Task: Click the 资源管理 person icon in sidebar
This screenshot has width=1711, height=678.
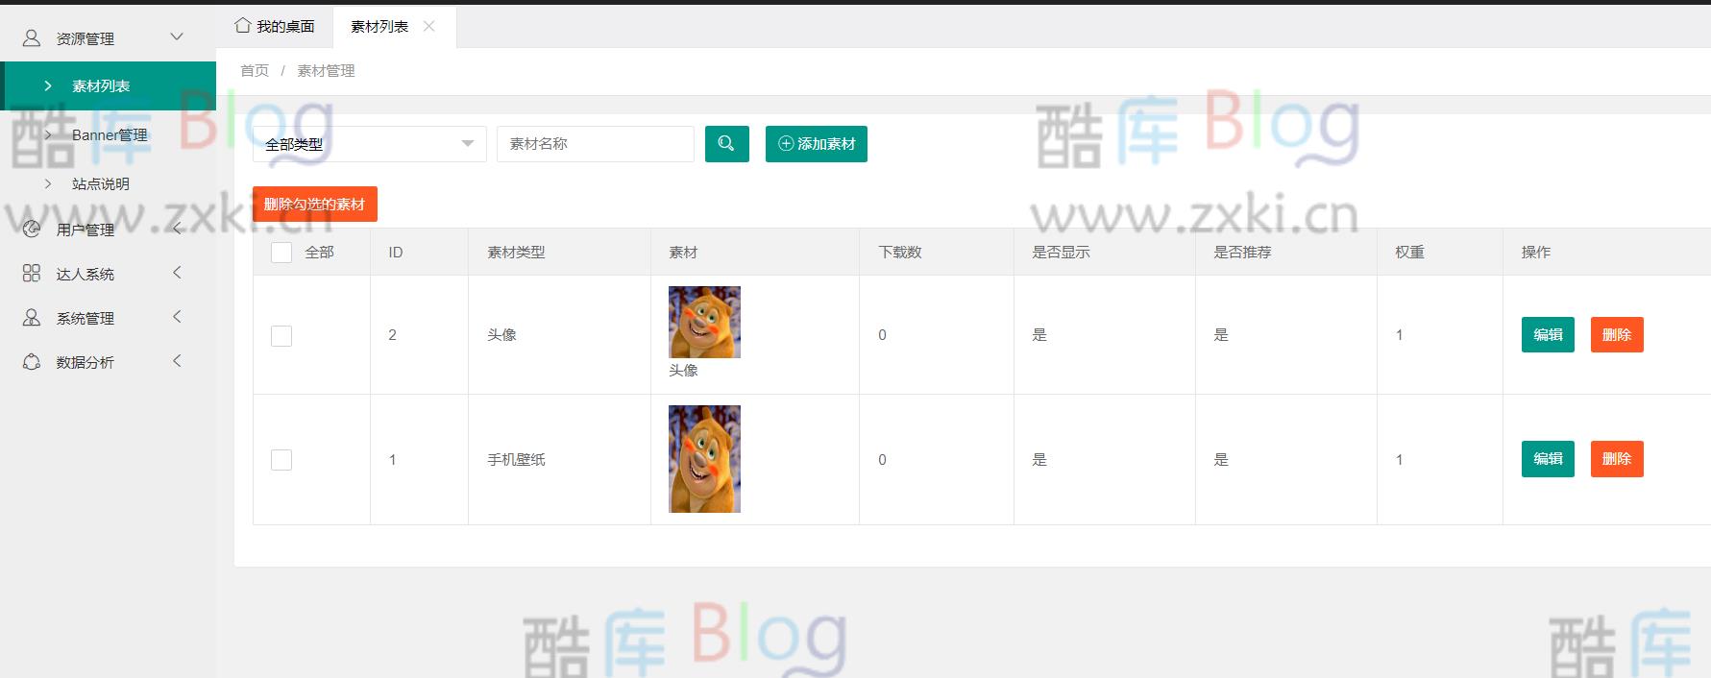Action: 32,37
